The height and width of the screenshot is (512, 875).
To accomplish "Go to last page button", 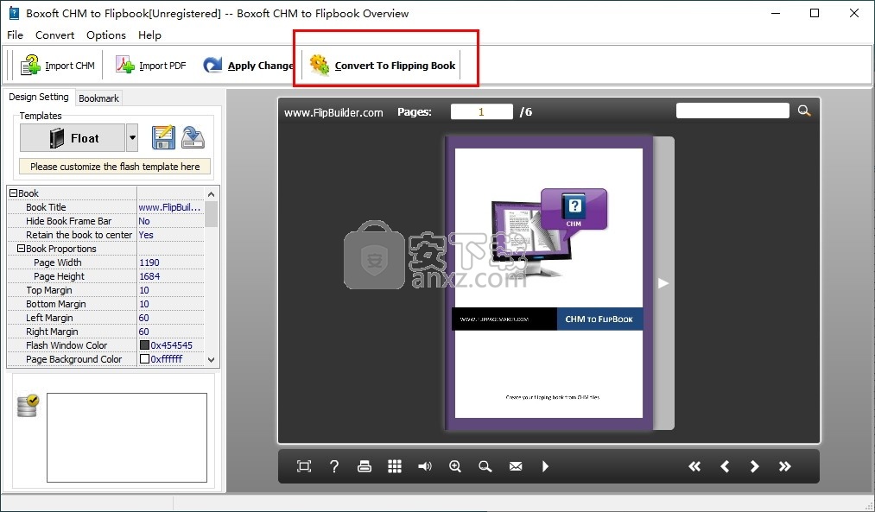I will [x=784, y=466].
